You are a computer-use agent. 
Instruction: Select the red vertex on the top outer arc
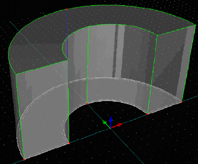(67, 9)
